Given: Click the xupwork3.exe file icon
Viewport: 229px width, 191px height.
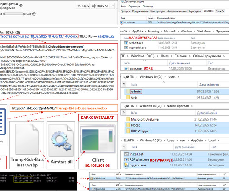Looking at the screenshot, I should click(126, 48).
